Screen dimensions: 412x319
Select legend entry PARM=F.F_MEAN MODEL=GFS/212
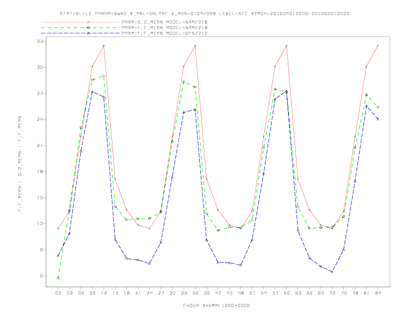(164, 33)
